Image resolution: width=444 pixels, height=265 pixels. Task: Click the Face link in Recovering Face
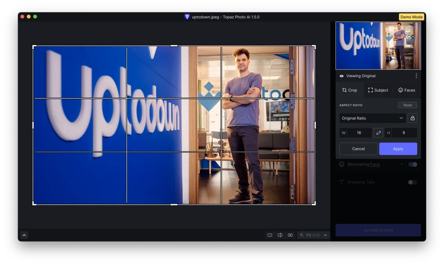point(375,164)
